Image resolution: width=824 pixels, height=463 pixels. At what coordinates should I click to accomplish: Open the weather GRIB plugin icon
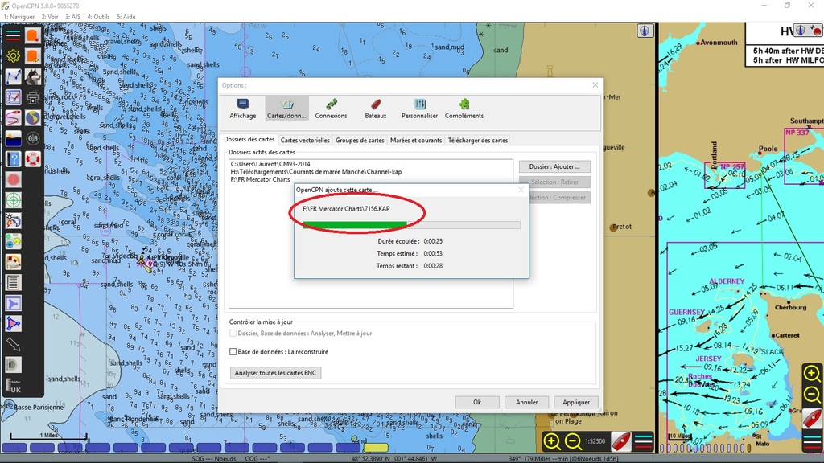pos(13,220)
